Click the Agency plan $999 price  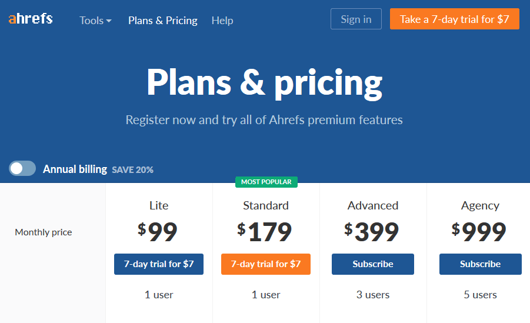click(x=479, y=232)
